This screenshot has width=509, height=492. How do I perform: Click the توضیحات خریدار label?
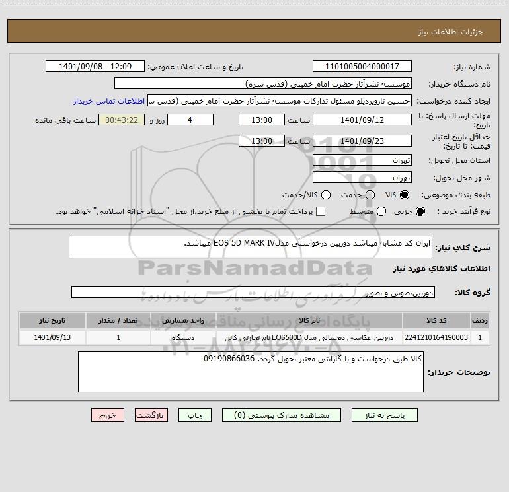(459, 372)
